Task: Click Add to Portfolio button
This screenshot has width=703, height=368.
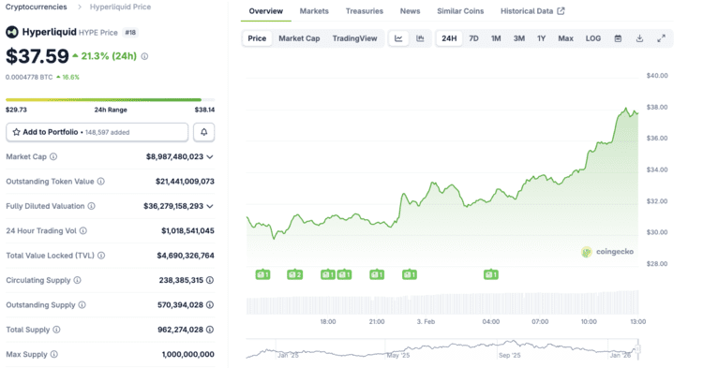Action: click(97, 132)
